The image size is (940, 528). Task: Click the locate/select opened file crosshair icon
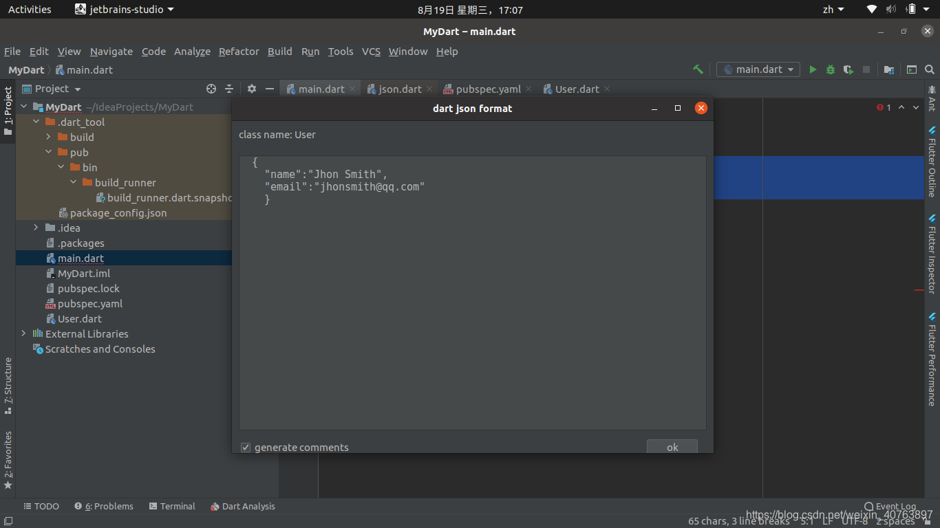tap(211, 89)
